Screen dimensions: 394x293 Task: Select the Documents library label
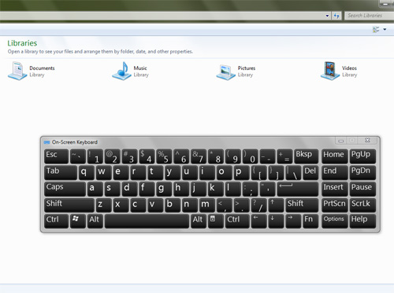(x=42, y=68)
